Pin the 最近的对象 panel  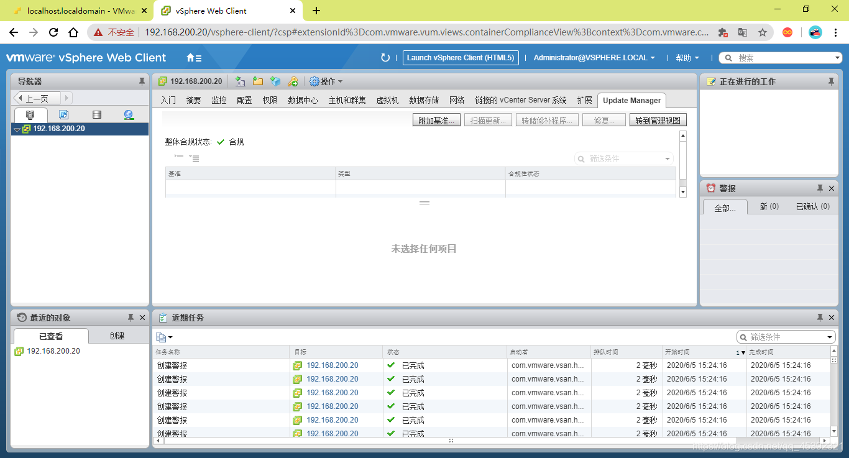[x=131, y=318]
